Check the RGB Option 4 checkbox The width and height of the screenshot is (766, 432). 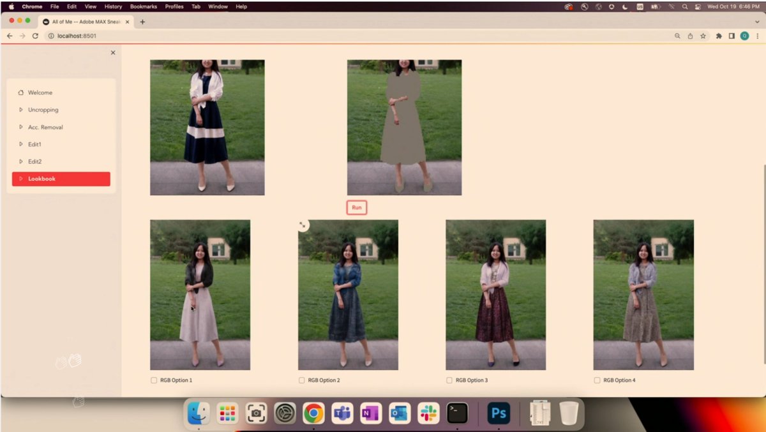coord(597,380)
